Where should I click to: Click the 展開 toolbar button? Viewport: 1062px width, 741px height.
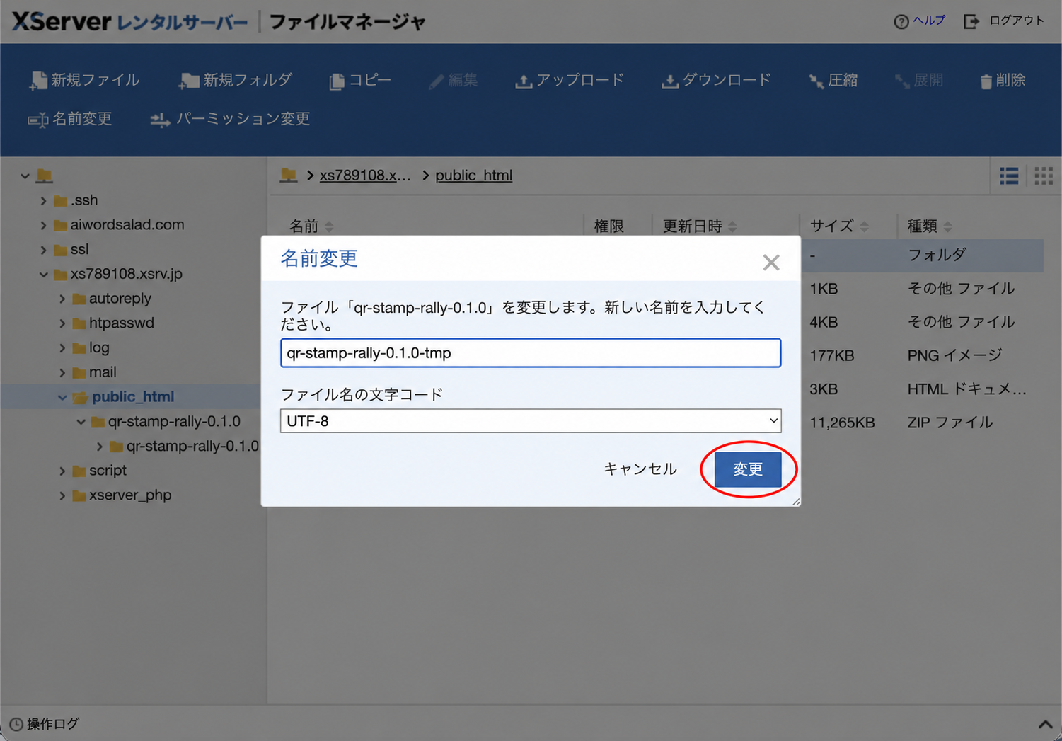[919, 80]
